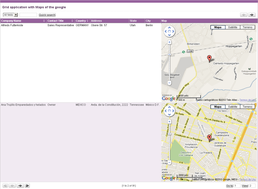Click the red marker on the Mexico map
This screenshot has width=258, height=189.
click(x=209, y=138)
